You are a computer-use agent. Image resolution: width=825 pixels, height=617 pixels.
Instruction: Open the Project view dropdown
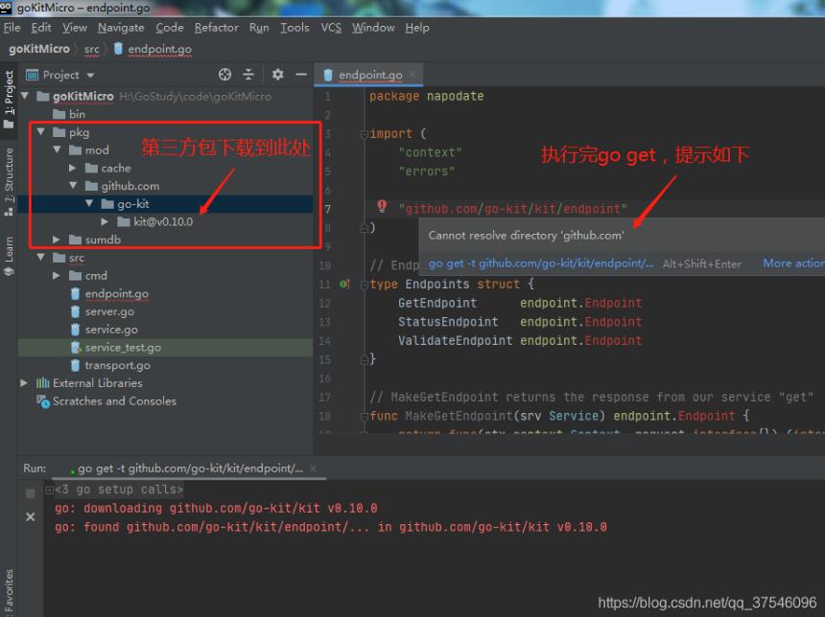[x=90, y=75]
